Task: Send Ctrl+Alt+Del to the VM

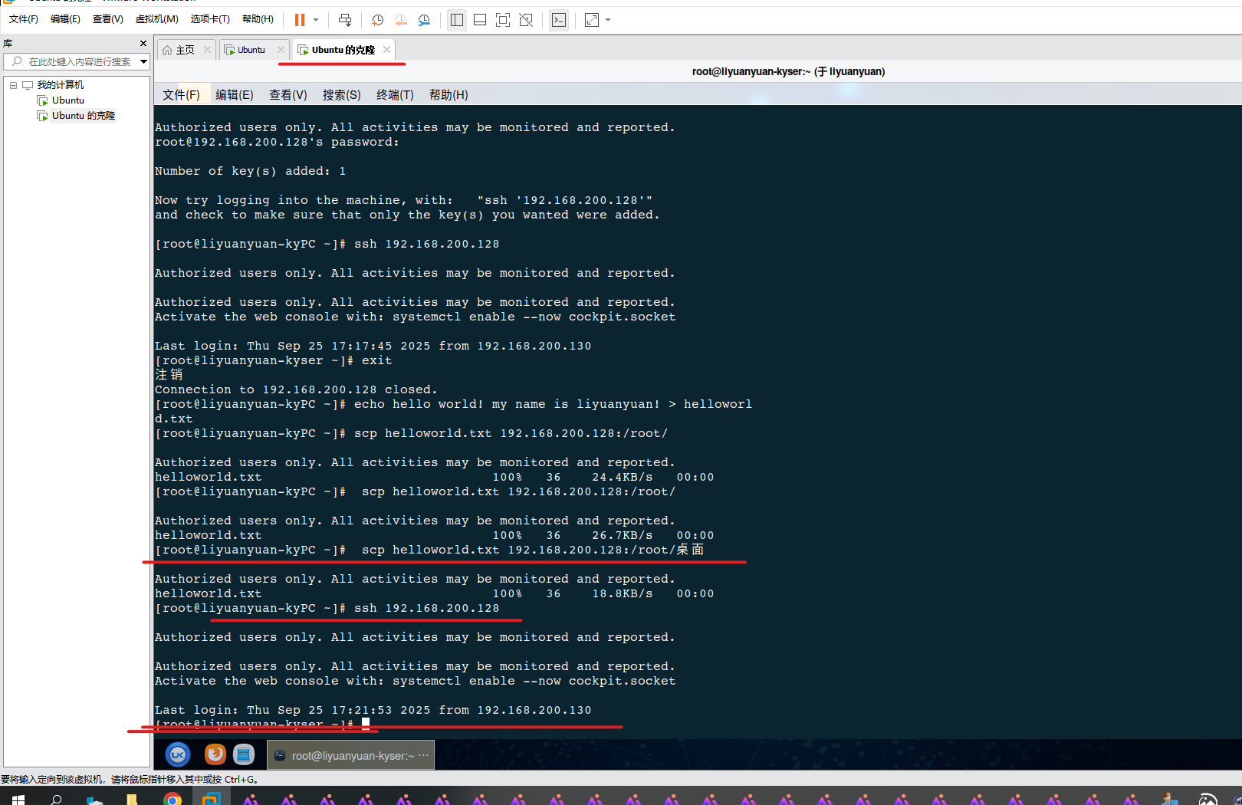Action: click(345, 20)
